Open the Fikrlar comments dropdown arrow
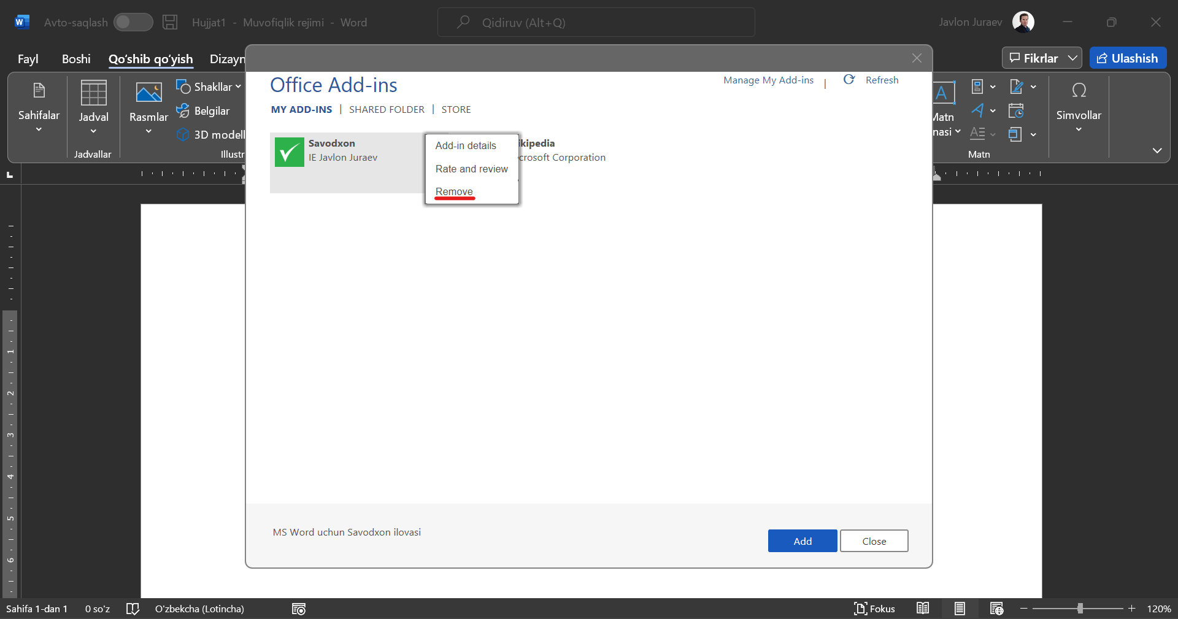 [x=1072, y=58]
